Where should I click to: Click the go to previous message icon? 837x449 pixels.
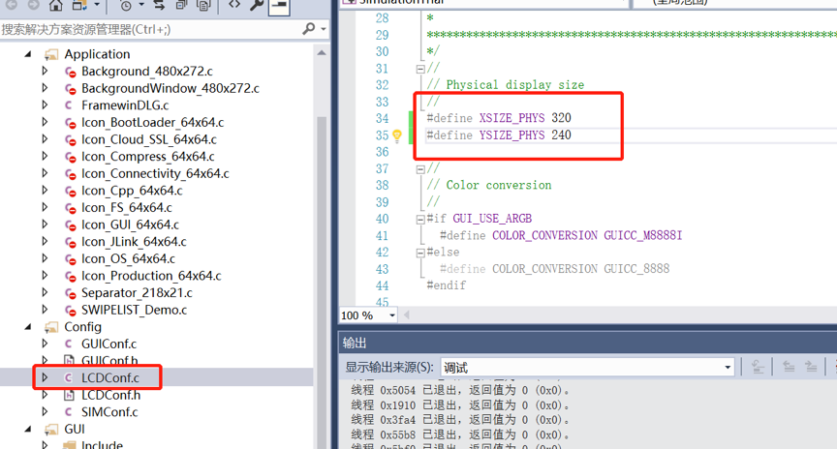789,367
